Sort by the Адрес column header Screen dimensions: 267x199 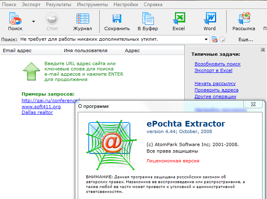(153, 50)
